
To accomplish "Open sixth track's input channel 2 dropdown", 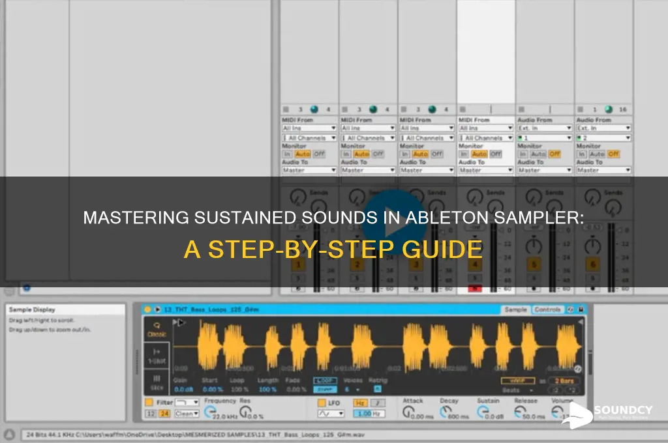I will coord(603,138).
